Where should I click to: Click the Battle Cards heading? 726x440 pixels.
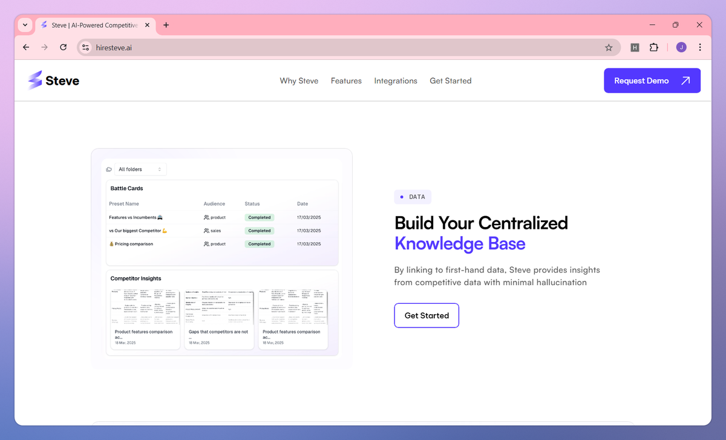click(126, 188)
